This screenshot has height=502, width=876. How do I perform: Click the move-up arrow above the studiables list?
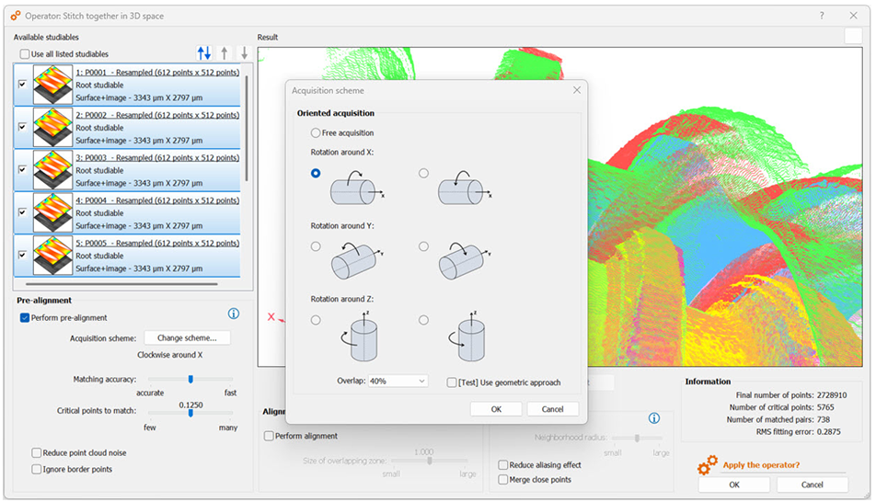225,53
